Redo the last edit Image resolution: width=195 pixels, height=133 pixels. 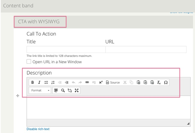point(80,82)
